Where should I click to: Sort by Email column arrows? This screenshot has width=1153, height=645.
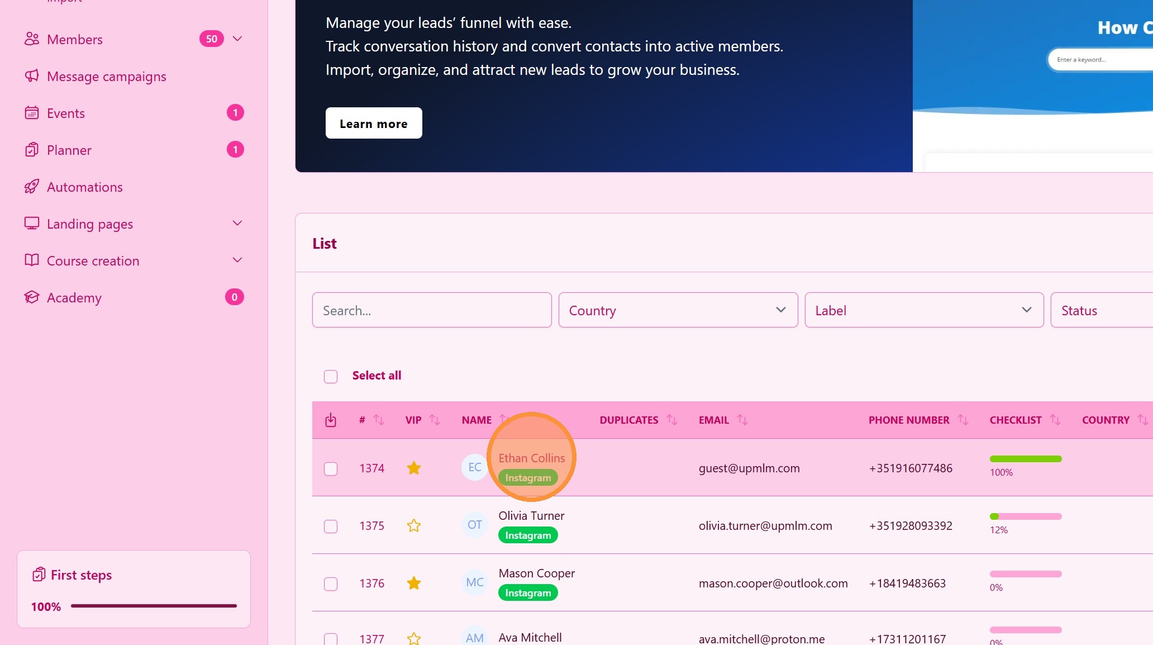pos(742,420)
